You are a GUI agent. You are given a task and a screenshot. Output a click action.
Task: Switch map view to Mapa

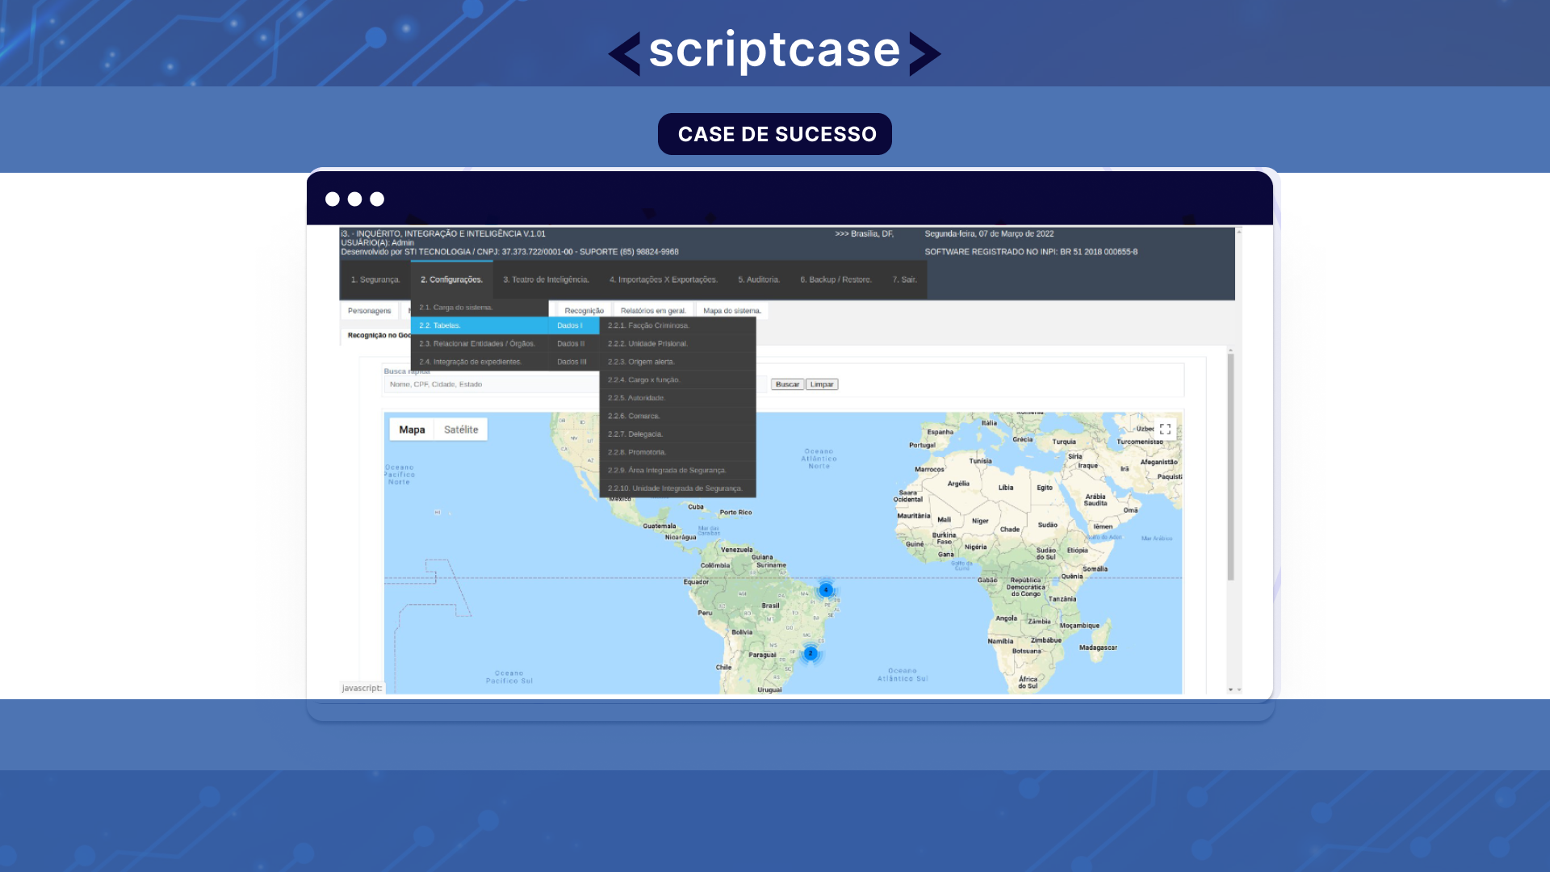tap(412, 430)
